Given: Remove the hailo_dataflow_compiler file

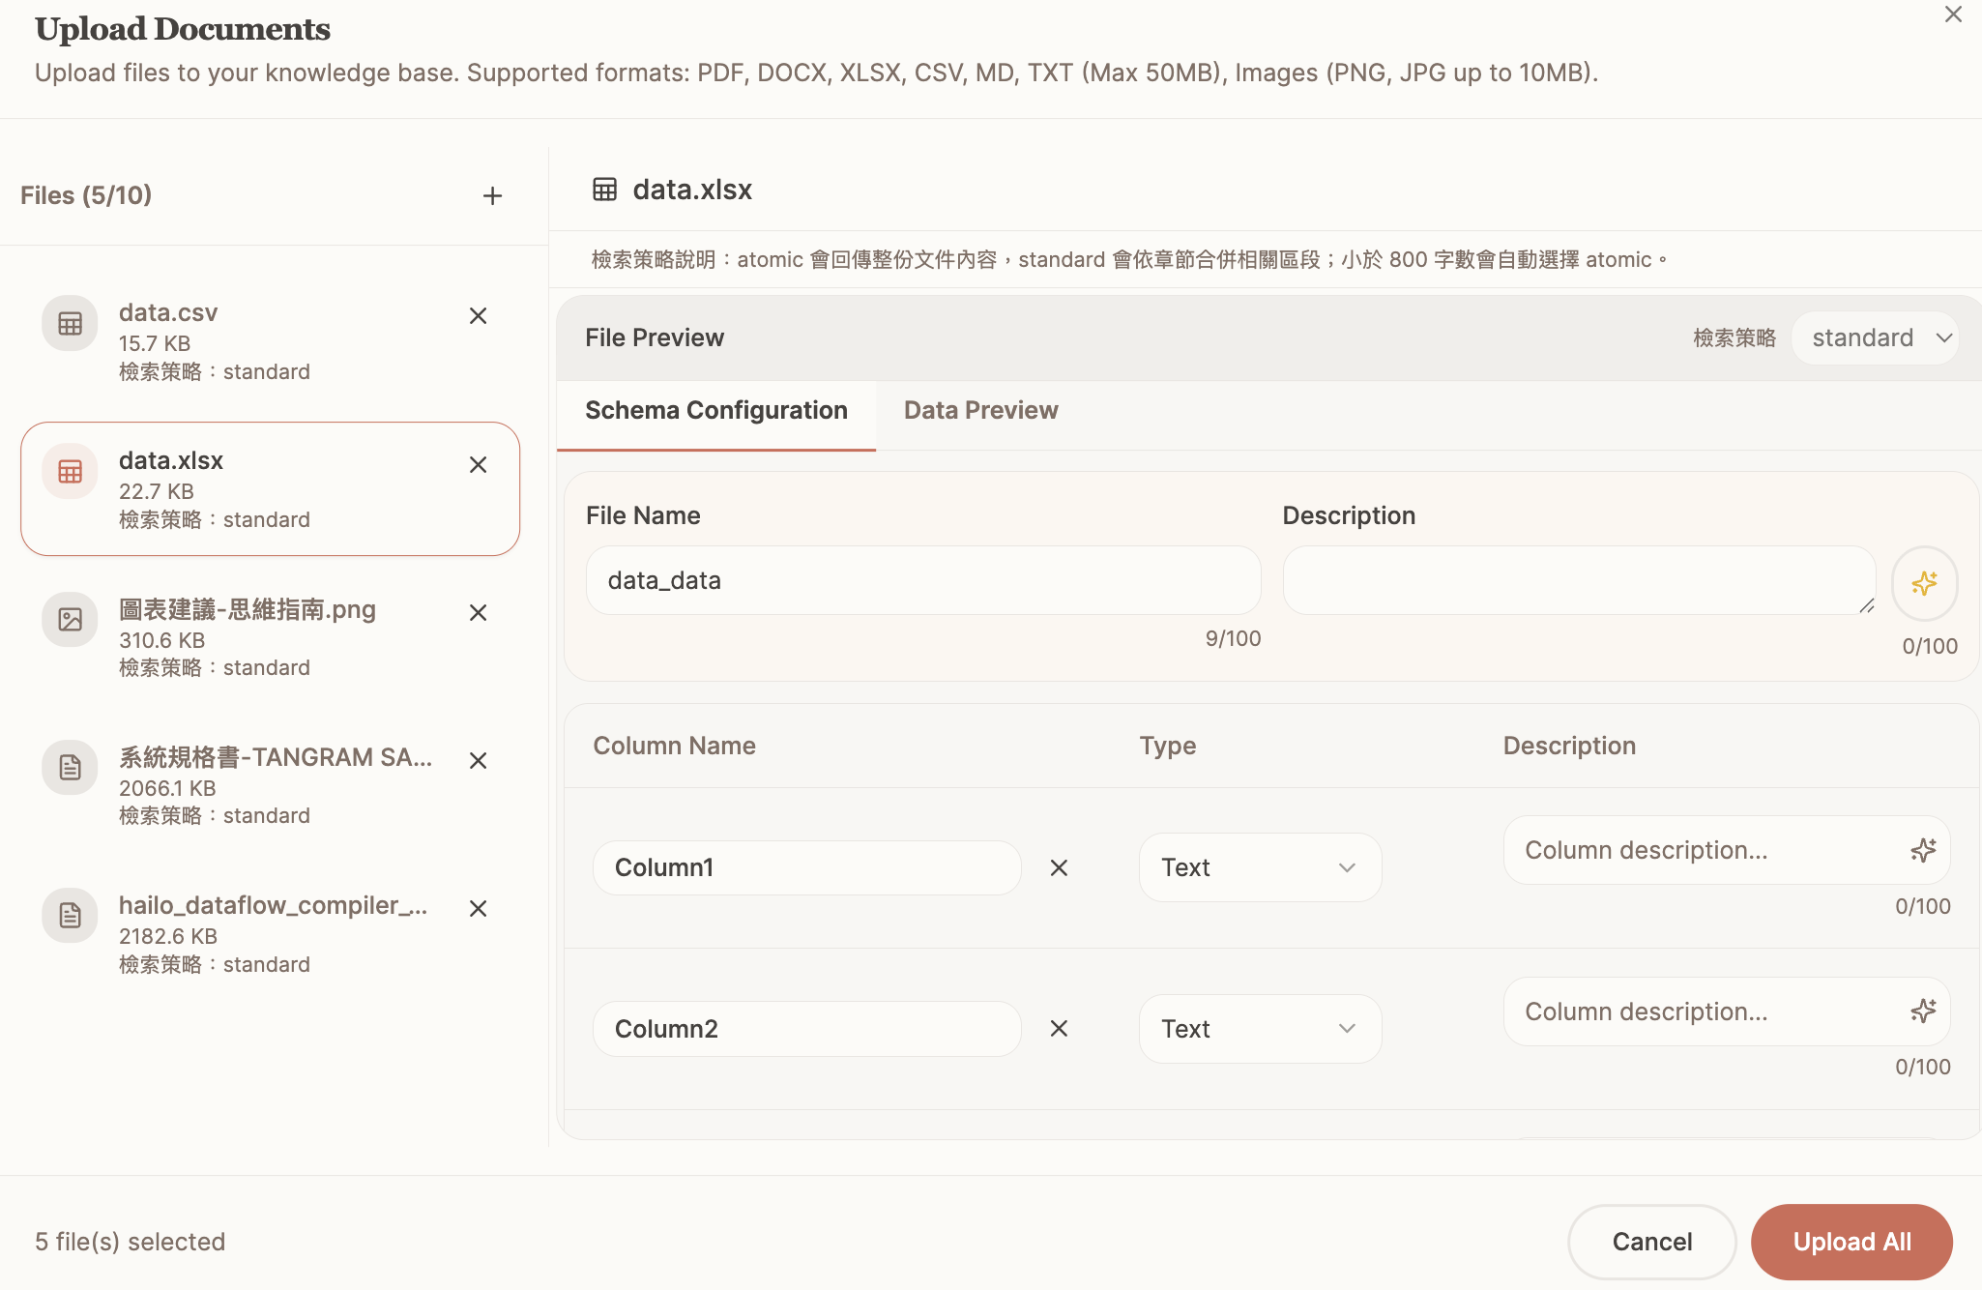Looking at the screenshot, I should [478, 909].
